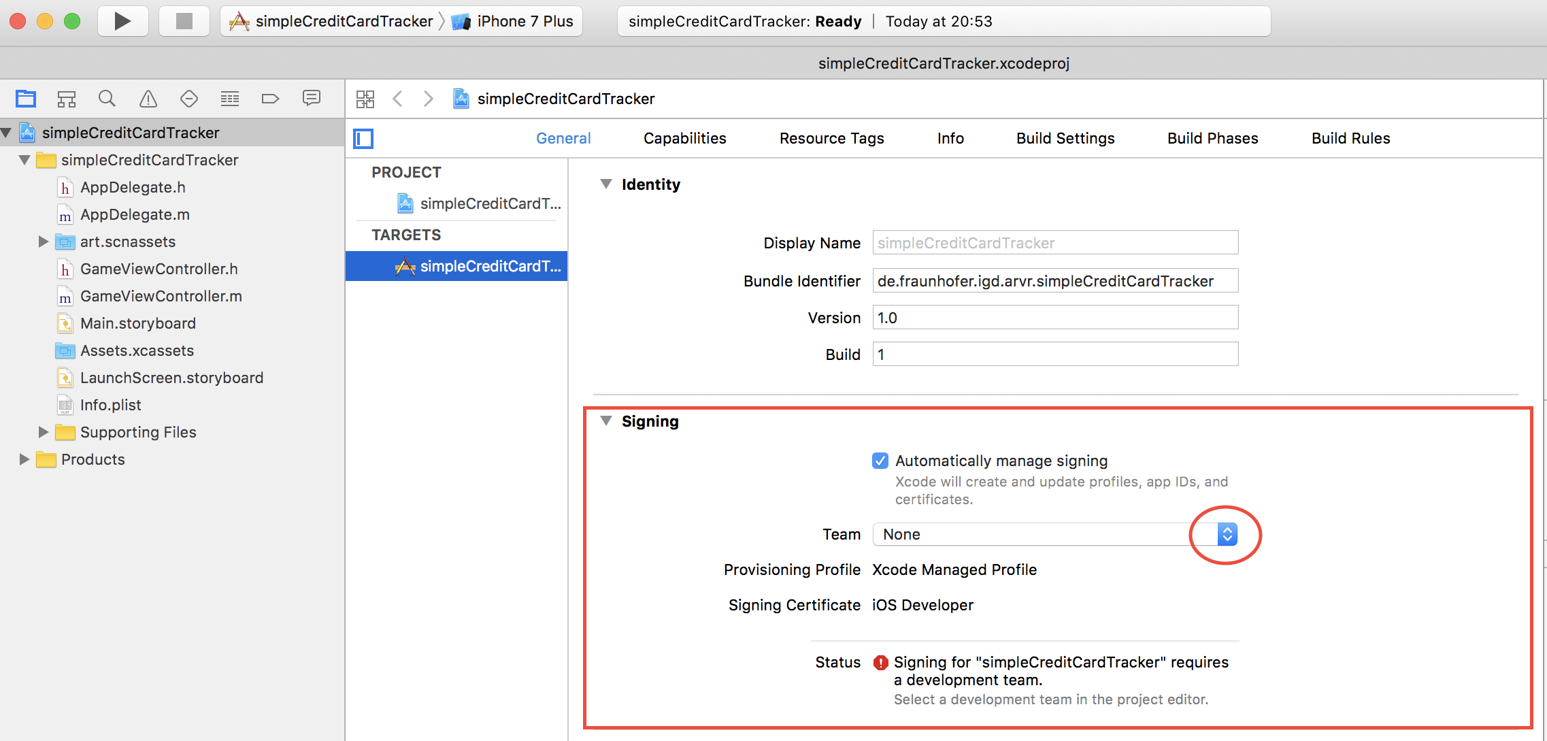This screenshot has width=1547, height=741.
Task: Click the Bundle Identifier text field
Action: tap(1054, 281)
